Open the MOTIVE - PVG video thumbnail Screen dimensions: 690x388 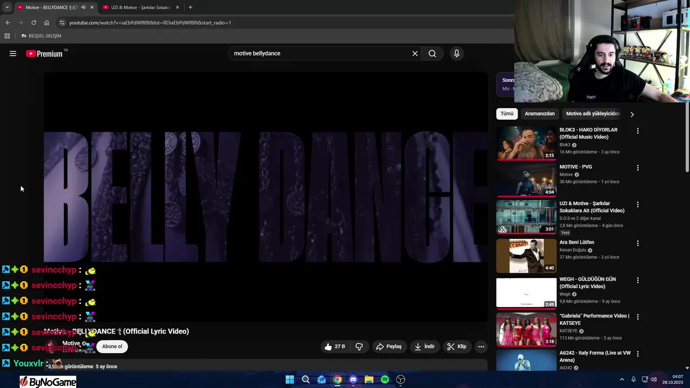526,180
